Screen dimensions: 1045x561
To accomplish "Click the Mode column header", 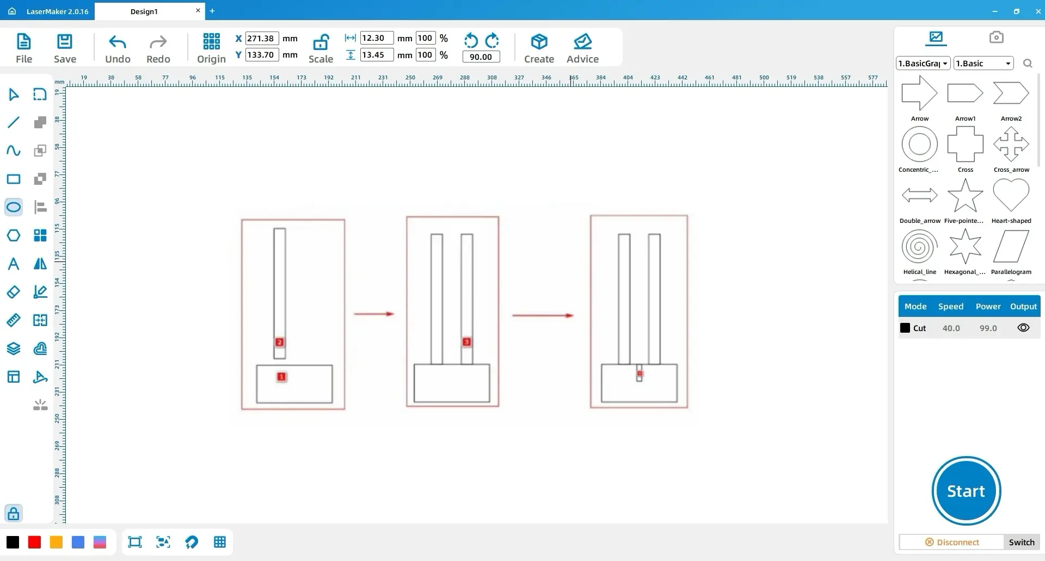I will (915, 307).
